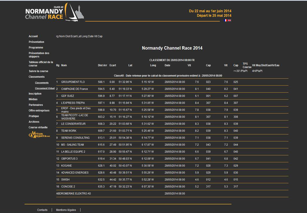Open the Partenaires page
The height and width of the screenshot is (213, 307).
point(36,105)
